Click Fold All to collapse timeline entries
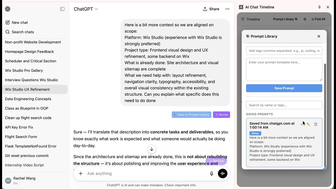This screenshot has height=189, width=336. point(318,19)
